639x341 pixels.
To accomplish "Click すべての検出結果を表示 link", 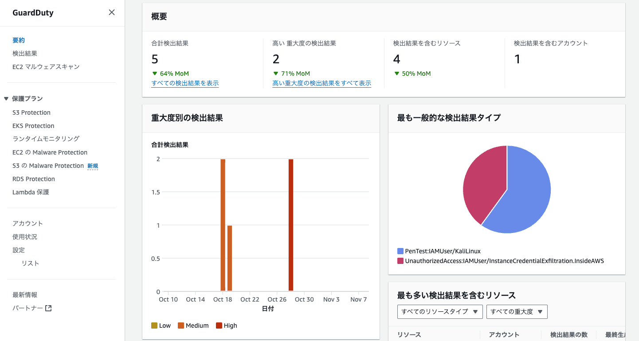I will [185, 83].
